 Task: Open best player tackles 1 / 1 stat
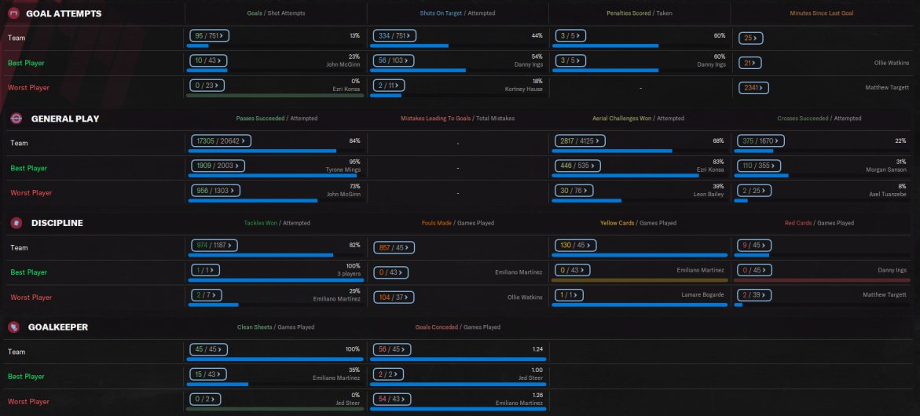coord(205,269)
